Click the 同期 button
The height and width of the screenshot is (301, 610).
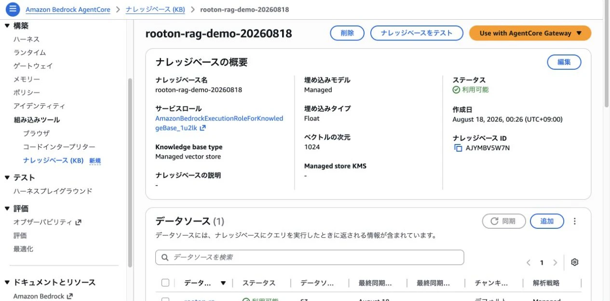point(503,221)
